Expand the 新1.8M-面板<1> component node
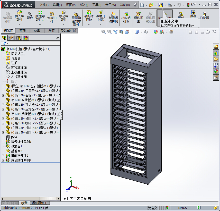The width and height of the screenshot is (220, 211). pyautogui.click(x=3, y=96)
